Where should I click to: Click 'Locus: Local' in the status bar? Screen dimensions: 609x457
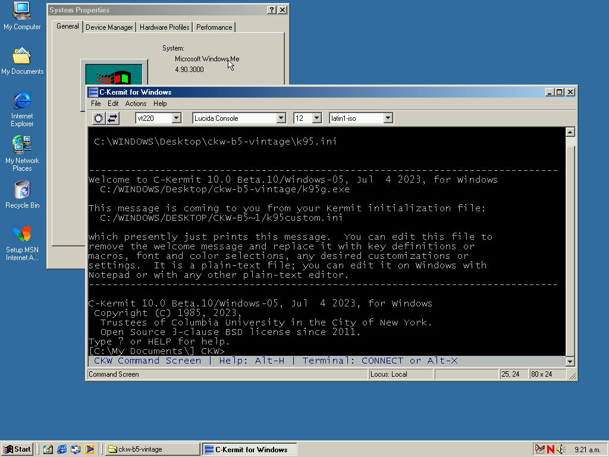point(389,374)
